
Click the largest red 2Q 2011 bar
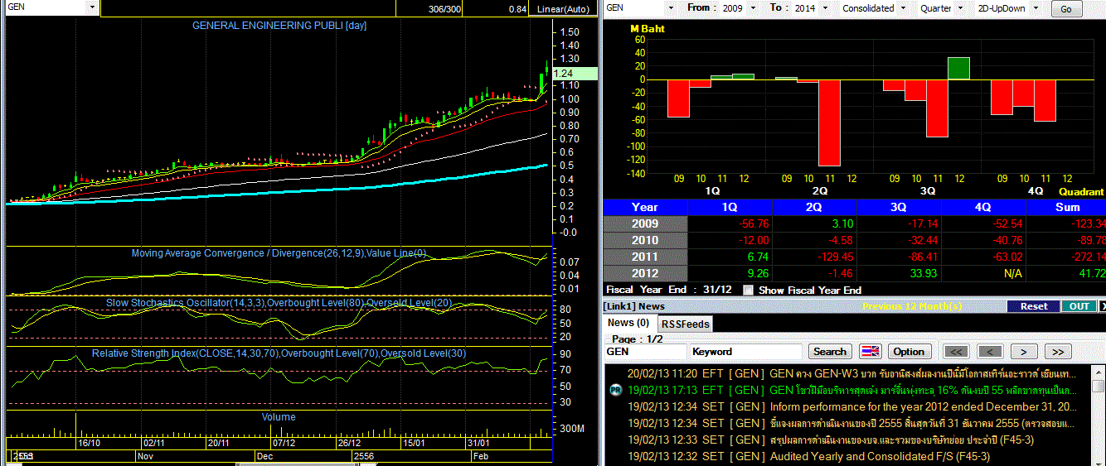(x=829, y=123)
